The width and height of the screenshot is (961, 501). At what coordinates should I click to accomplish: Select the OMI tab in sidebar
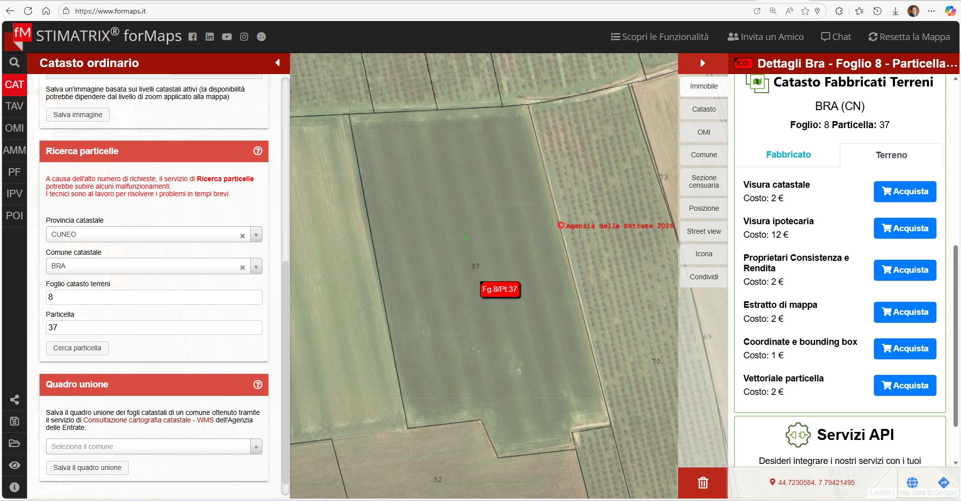15,128
